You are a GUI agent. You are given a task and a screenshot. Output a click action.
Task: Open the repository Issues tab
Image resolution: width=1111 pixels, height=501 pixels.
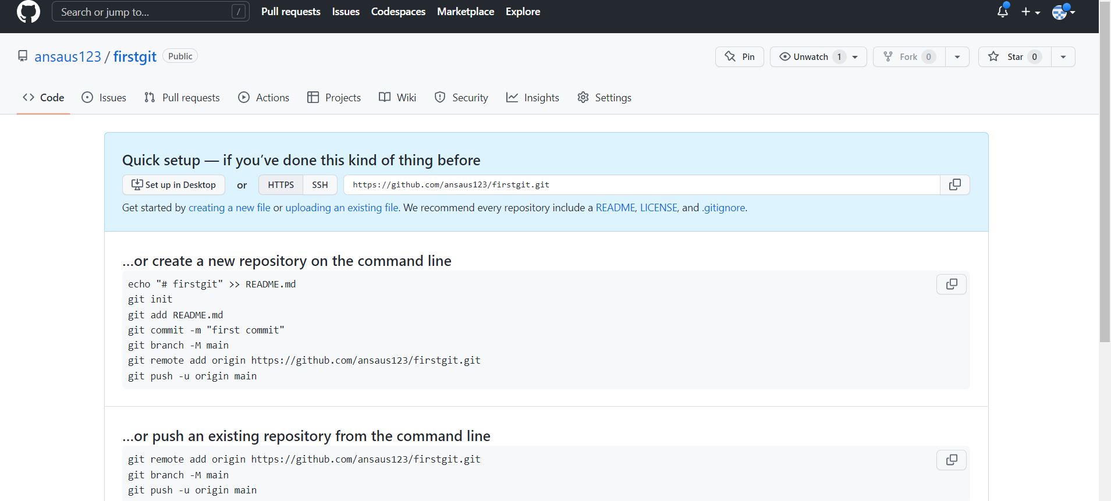pos(104,97)
